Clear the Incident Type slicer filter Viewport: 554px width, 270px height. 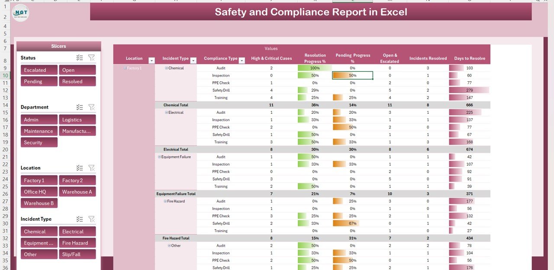91,219
